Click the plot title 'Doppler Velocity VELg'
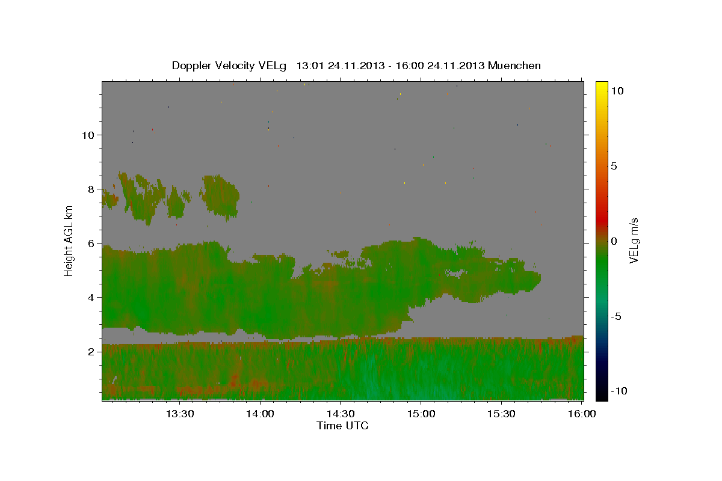This screenshot has width=722, height=481. [230, 66]
